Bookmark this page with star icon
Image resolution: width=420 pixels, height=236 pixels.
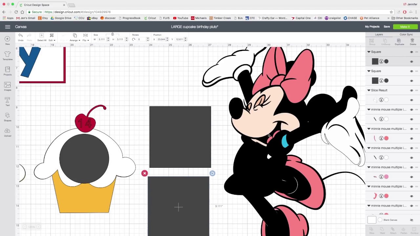tap(391, 12)
